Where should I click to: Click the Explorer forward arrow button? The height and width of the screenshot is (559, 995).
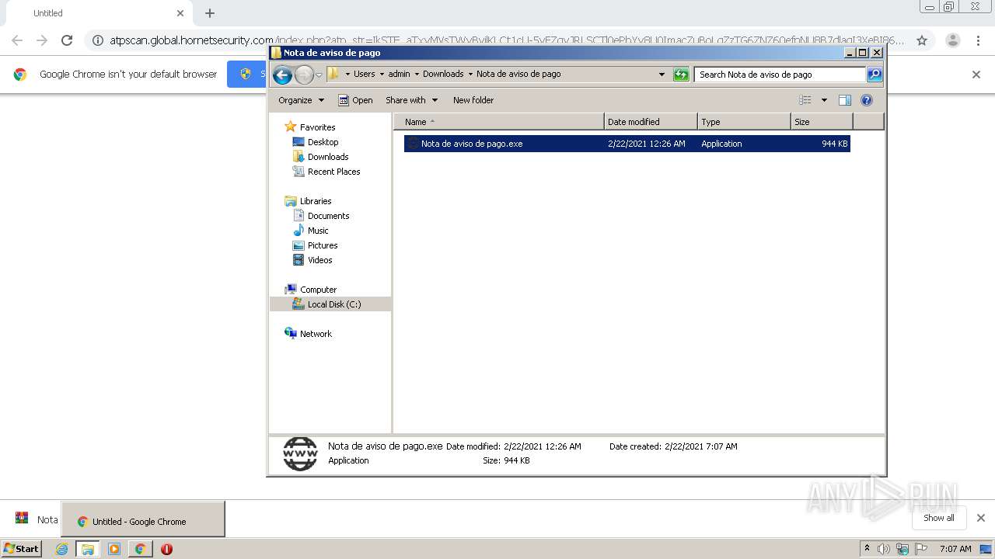tap(304, 75)
